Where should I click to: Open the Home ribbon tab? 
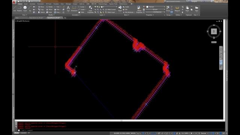(20, 4)
